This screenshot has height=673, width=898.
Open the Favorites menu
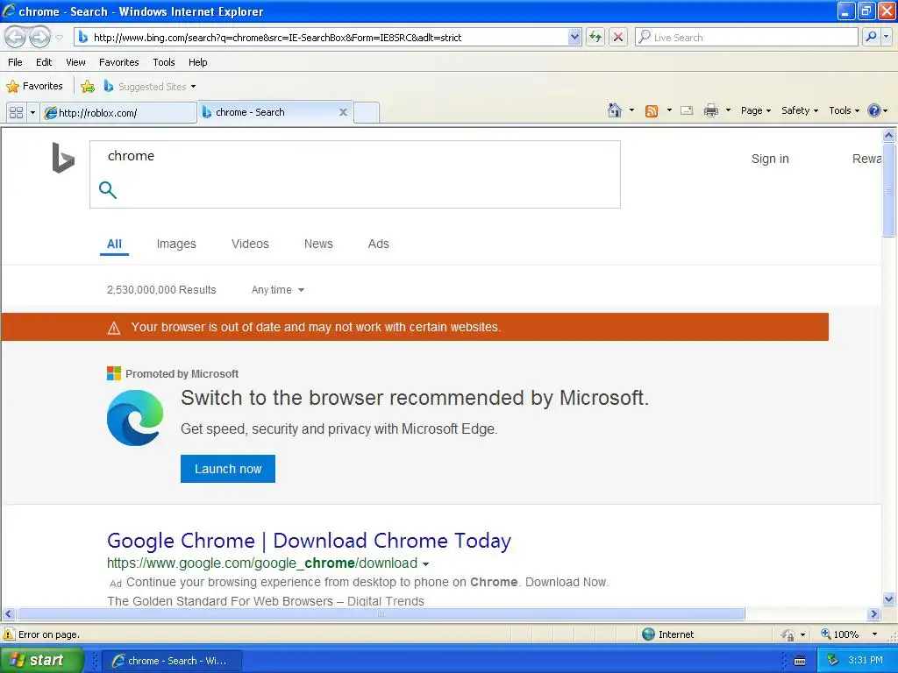118,62
